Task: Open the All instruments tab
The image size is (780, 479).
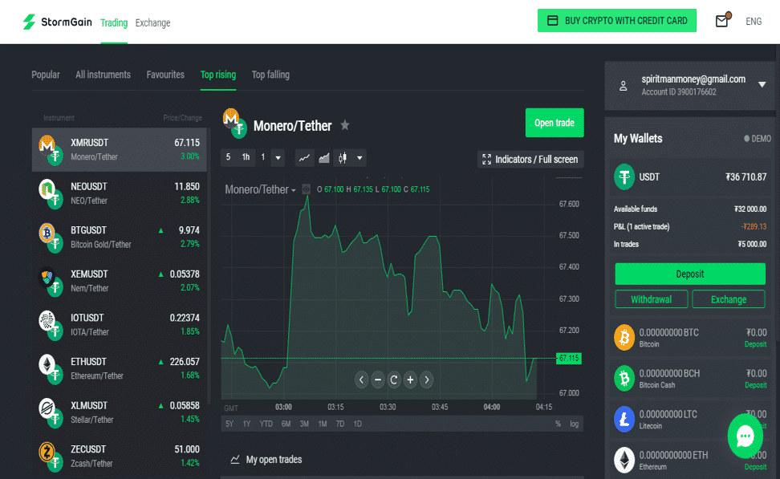Action: point(103,75)
